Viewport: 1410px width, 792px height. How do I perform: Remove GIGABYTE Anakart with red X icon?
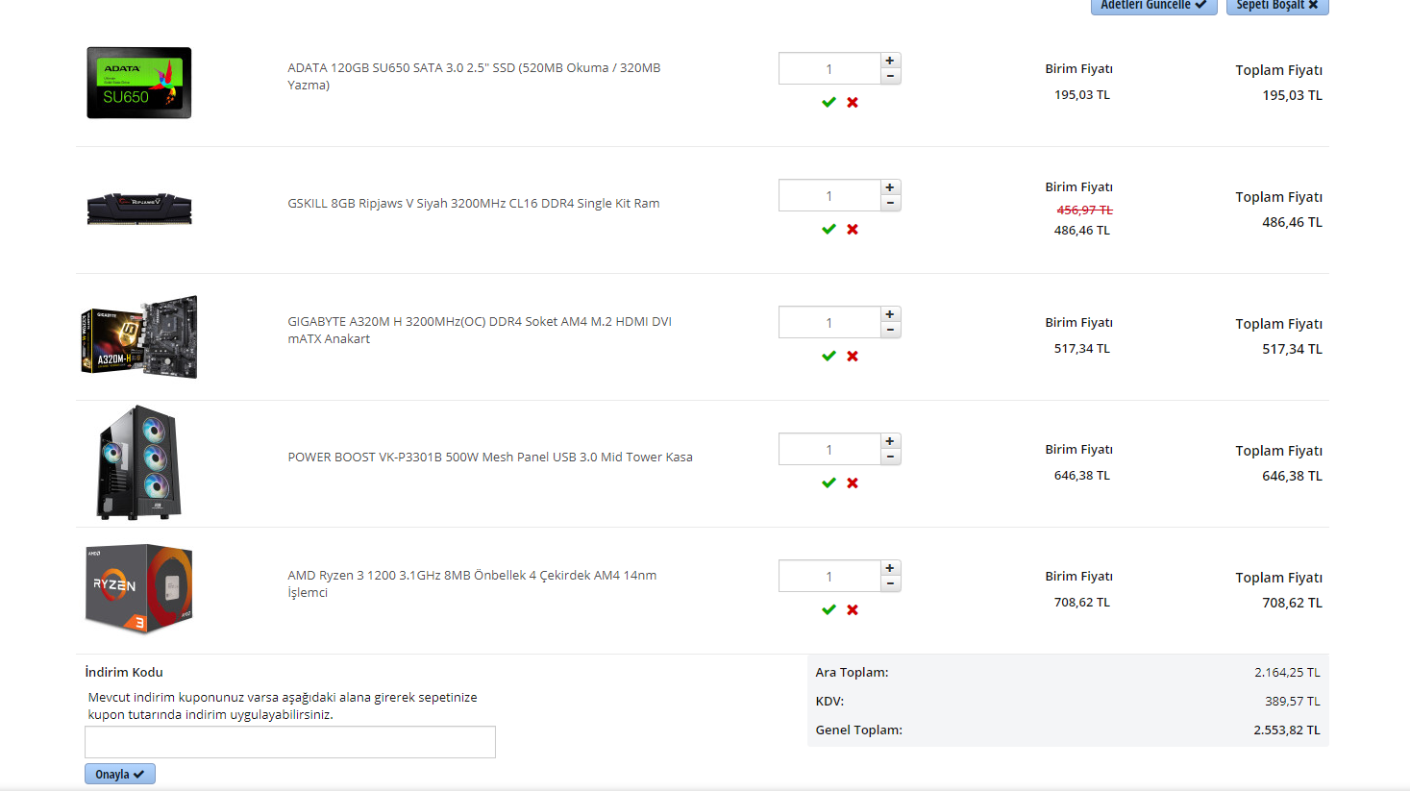(853, 356)
